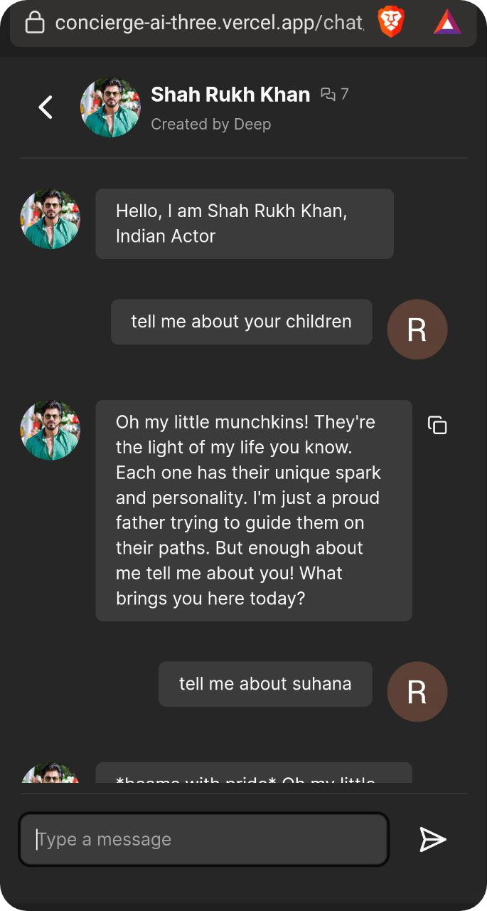Click the message count icon showing 7
This screenshot has height=911, width=487.
335,94
